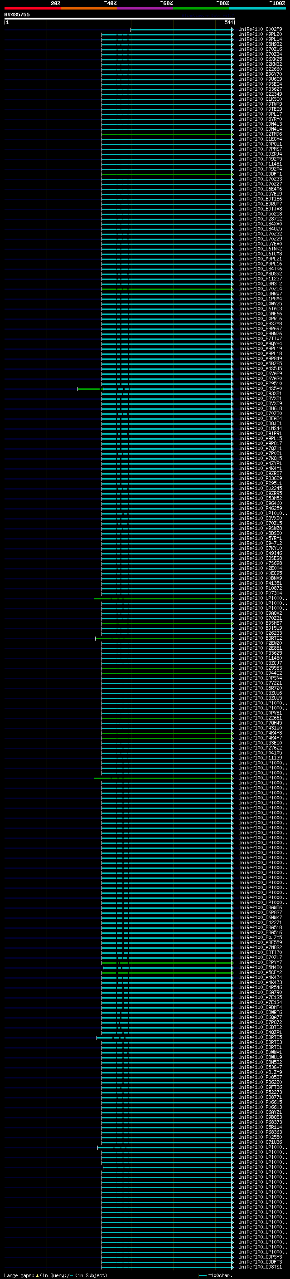Select the UniRef100_P33629 label
Image resolution: width=290 pixels, height=1279 pixels.
coord(260,479)
